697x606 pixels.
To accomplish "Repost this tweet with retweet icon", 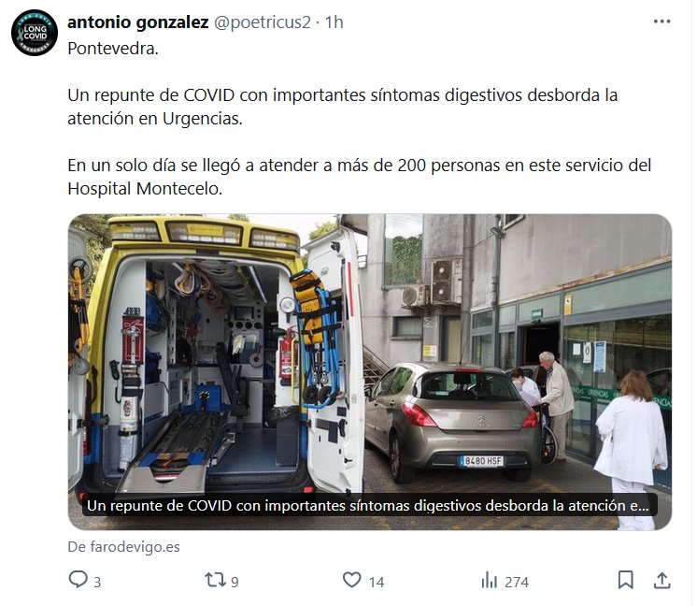I will [x=216, y=580].
